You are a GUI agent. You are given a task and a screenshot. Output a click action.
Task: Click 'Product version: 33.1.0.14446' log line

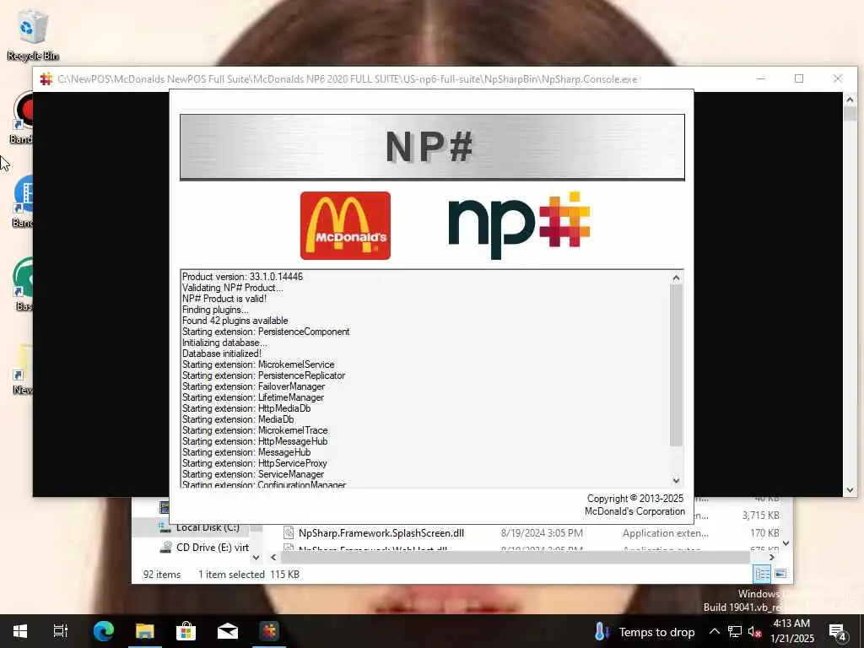[242, 277]
